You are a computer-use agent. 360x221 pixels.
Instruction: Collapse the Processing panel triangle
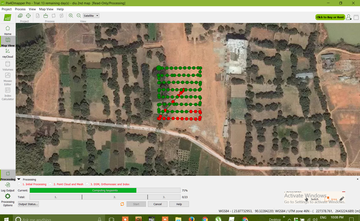19,179
